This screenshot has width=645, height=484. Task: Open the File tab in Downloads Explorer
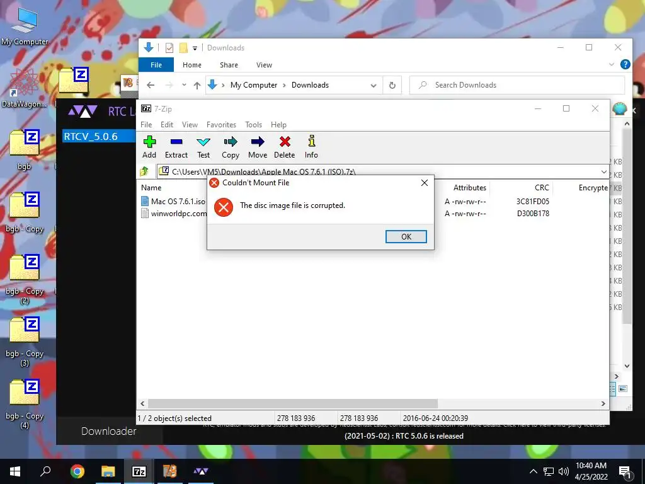click(x=156, y=65)
